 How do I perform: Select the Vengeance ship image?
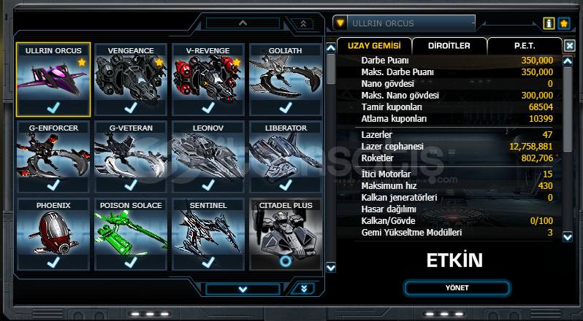[131, 77]
